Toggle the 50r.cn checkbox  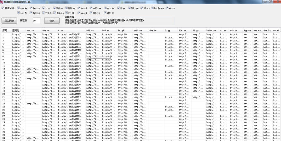[x=129, y=8]
